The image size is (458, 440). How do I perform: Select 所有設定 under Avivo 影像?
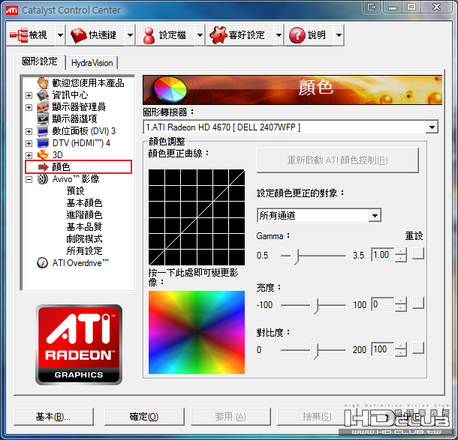[x=84, y=251]
